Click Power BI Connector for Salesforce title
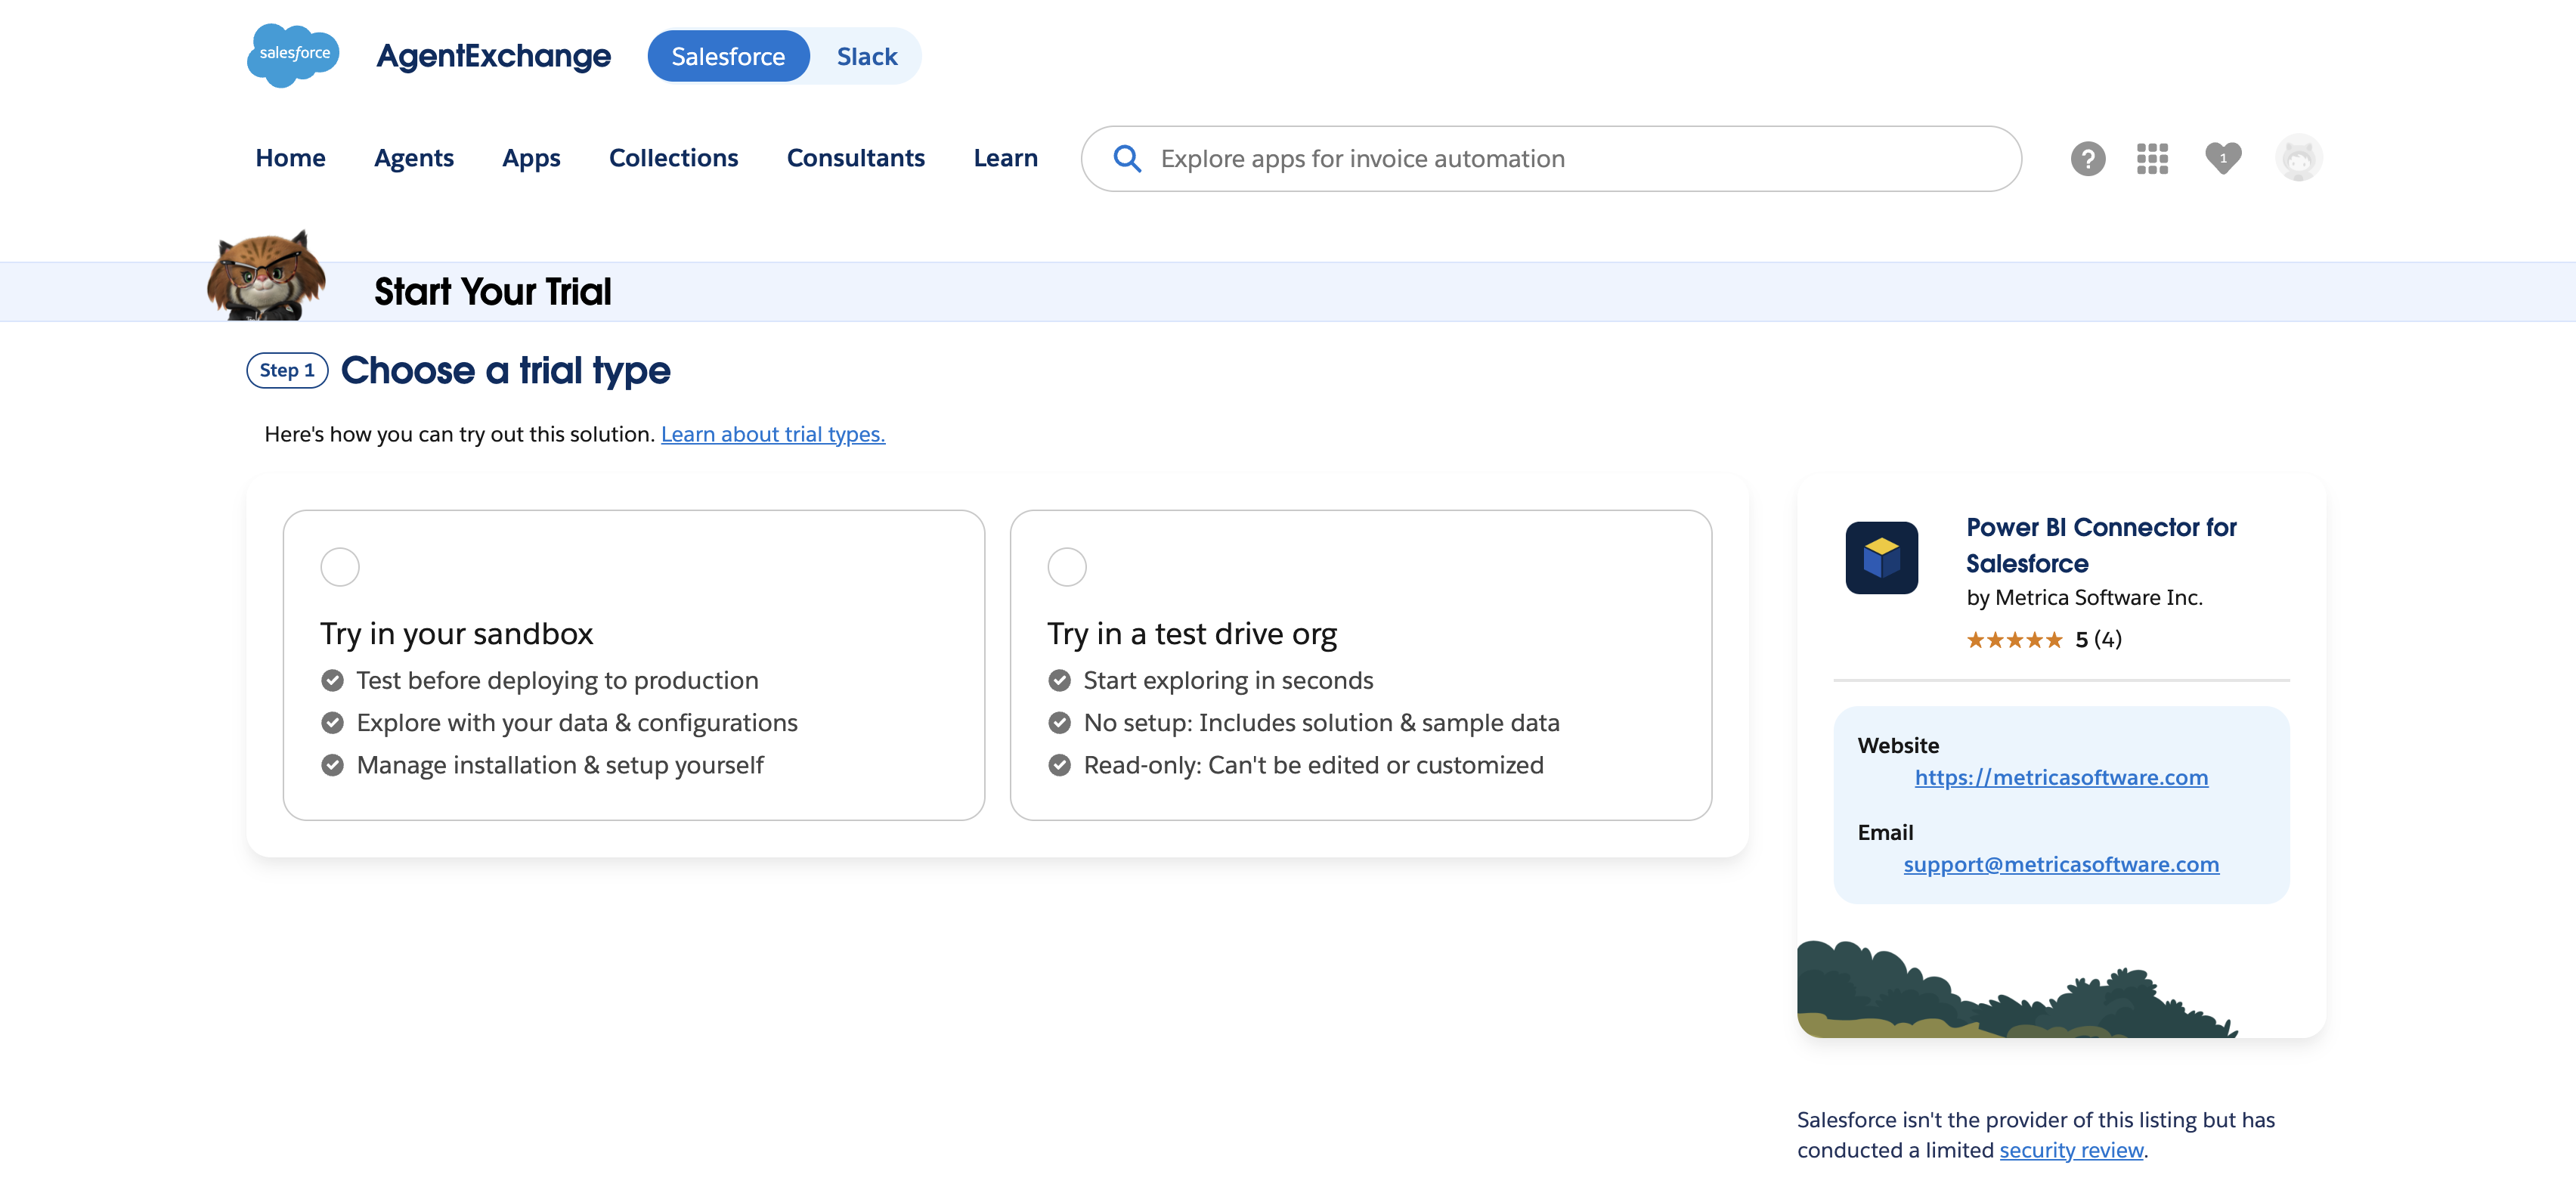The image size is (2576, 1187). 2101,545
